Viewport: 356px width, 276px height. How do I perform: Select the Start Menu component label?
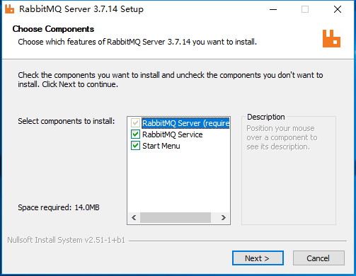tap(161, 146)
